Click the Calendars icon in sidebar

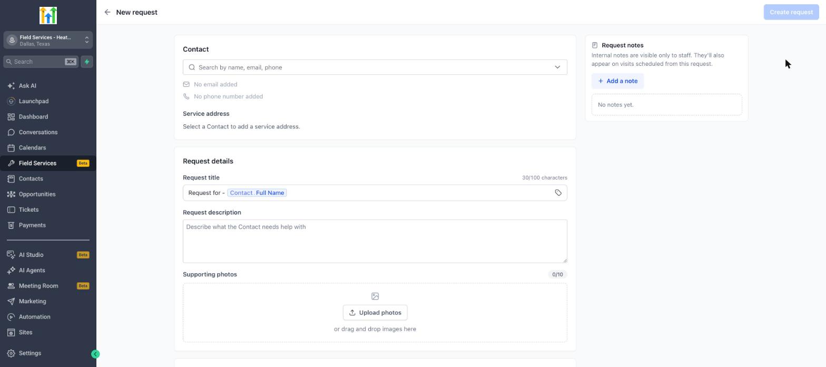[11, 148]
